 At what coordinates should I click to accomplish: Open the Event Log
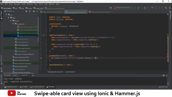163,87
